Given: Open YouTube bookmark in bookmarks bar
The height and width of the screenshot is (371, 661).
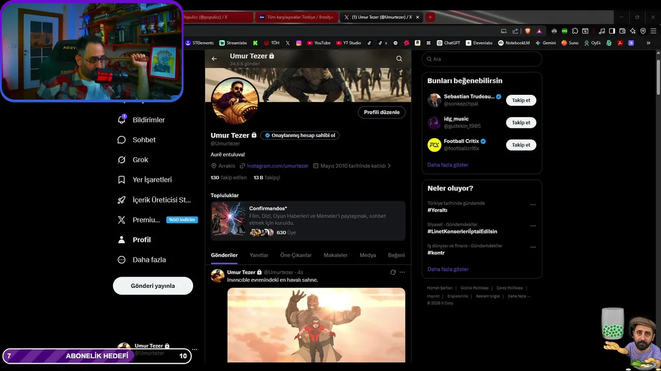Looking at the screenshot, I should [x=319, y=43].
